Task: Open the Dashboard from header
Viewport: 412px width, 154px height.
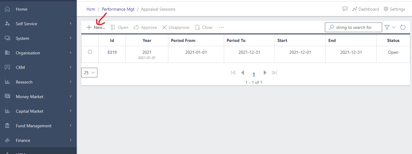Action: 365,9
